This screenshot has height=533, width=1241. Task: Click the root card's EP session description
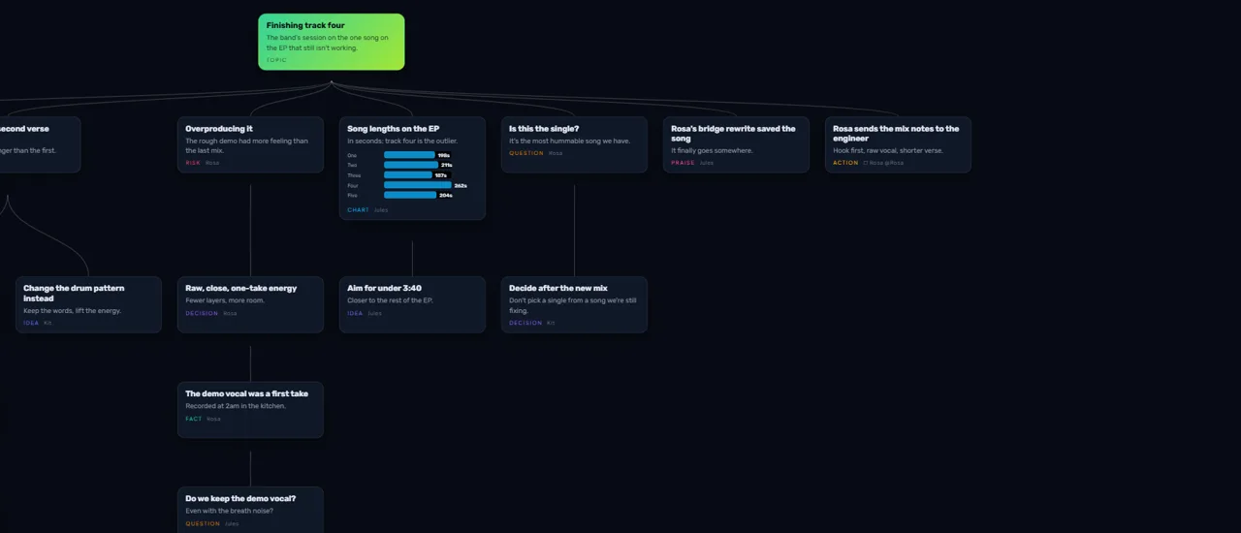click(328, 43)
